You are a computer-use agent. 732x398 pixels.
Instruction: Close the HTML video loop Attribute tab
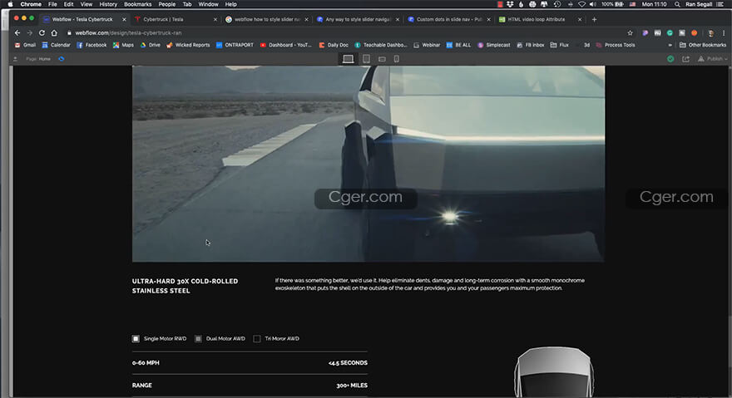(x=579, y=19)
